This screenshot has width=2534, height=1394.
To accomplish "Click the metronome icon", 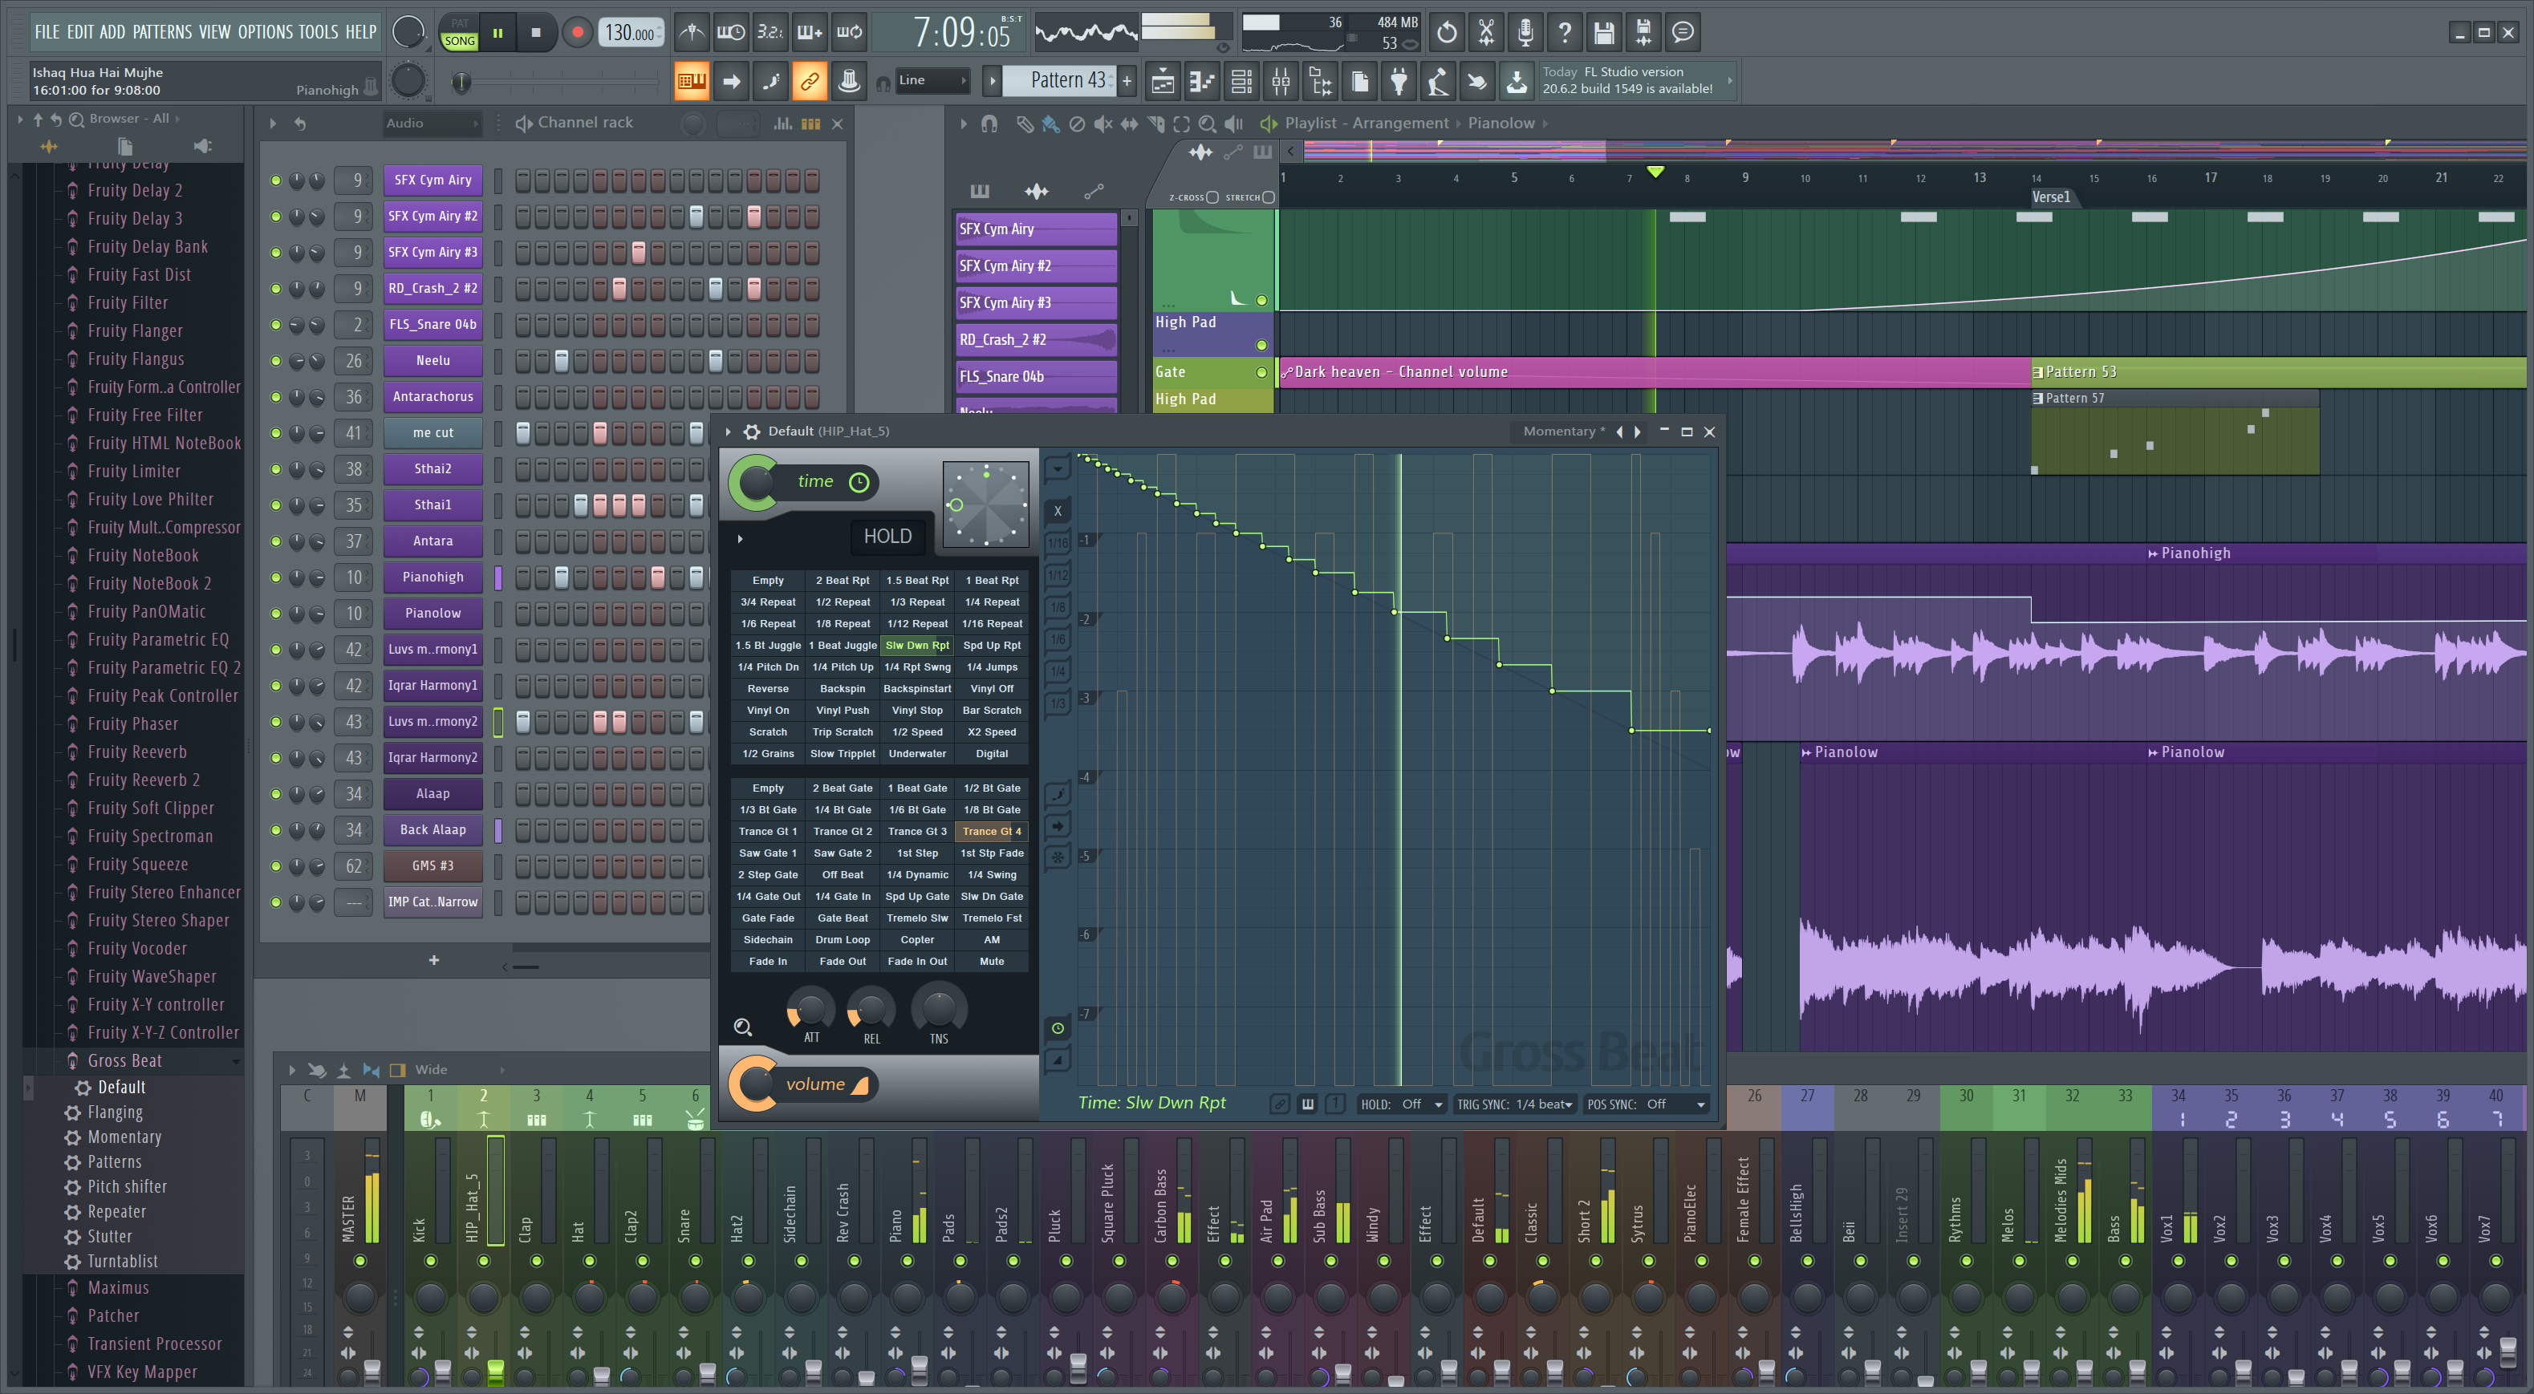I will point(692,32).
